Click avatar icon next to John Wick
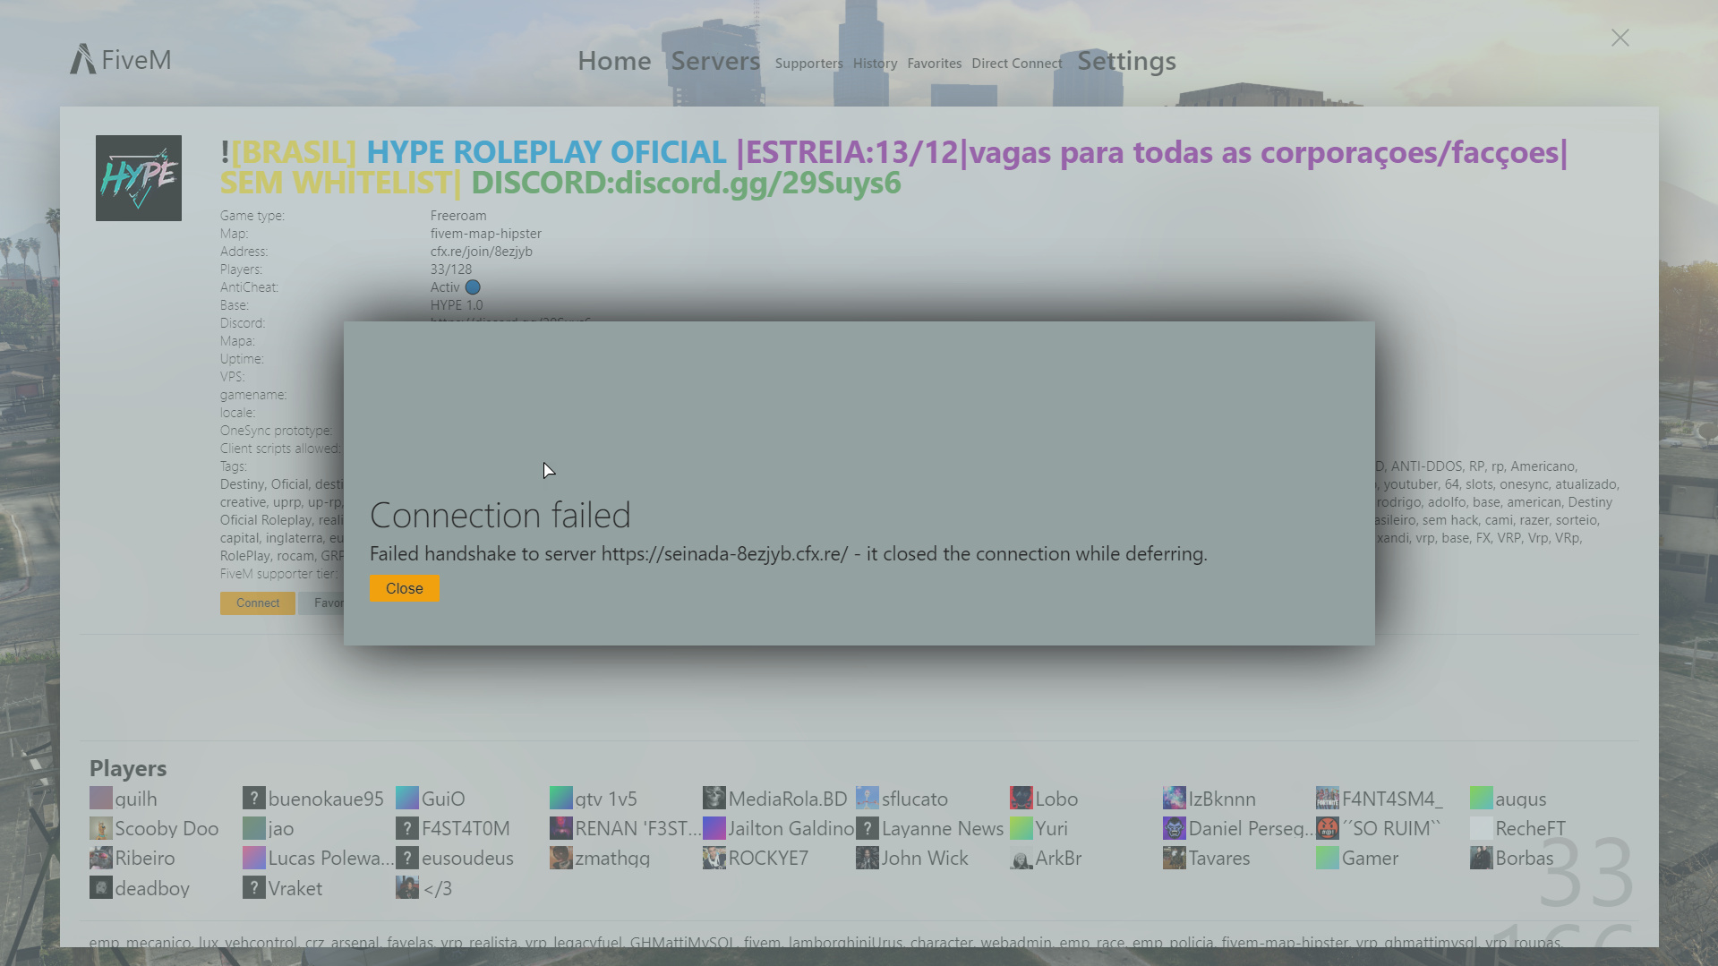The height and width of the screenshot is (966, 1718). [x=868, y=858]
